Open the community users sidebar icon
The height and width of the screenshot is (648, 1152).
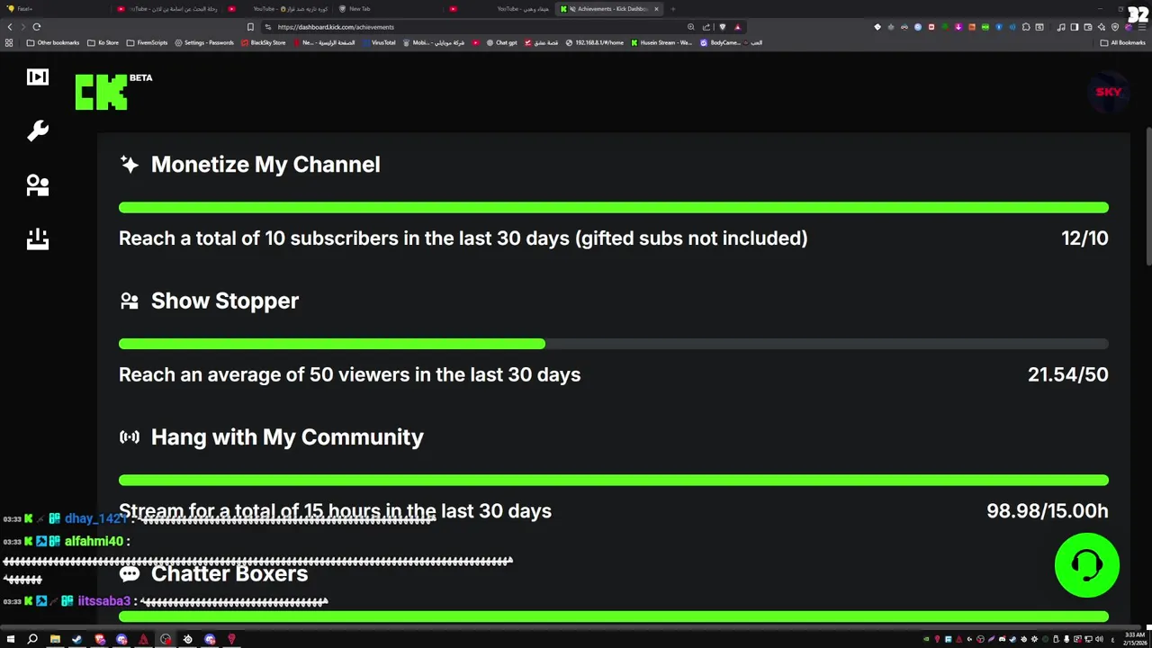coord(38,184)
